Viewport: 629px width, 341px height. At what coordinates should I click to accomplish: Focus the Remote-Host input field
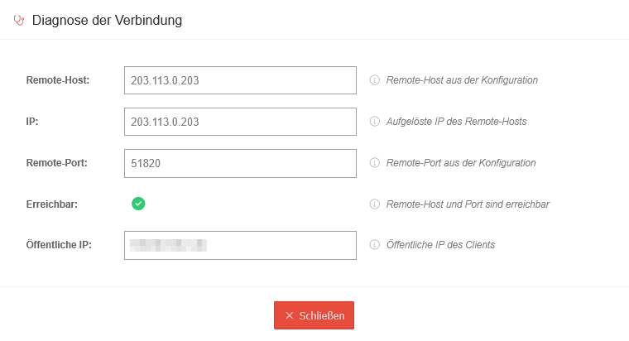pos(240,80)
